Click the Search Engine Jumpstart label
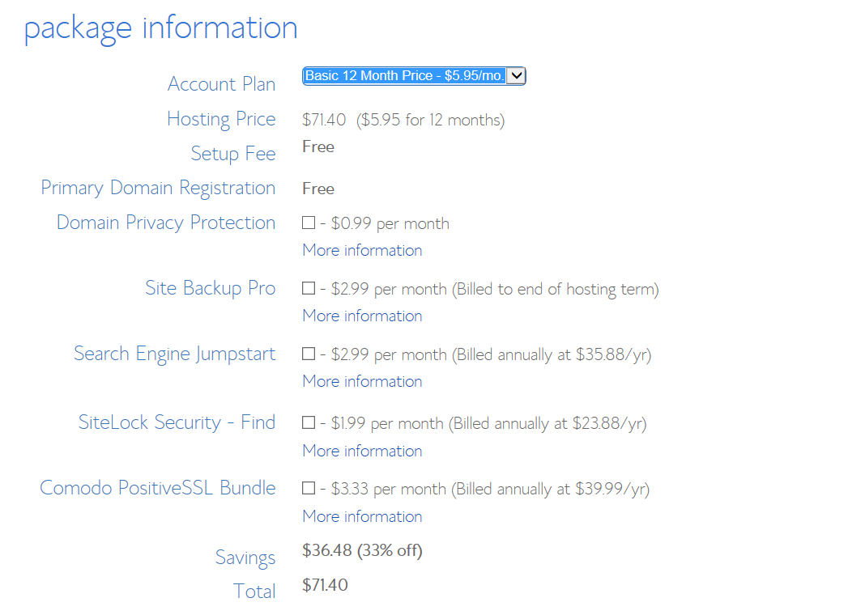The height and width of the screenshot is (615, 865). click(175, 354)
